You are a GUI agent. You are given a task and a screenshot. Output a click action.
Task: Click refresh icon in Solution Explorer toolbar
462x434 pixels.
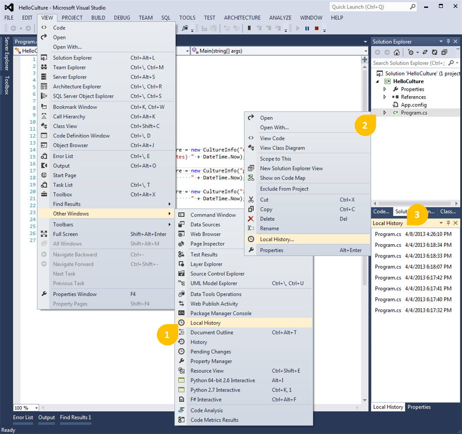click(434, 53)
